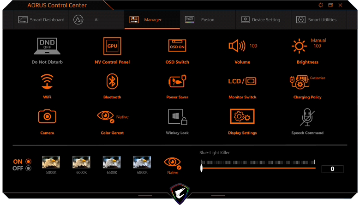The image size is (360, 205).
Task: Click the restore window icon in title bar
Action: (x=330, y=5)
